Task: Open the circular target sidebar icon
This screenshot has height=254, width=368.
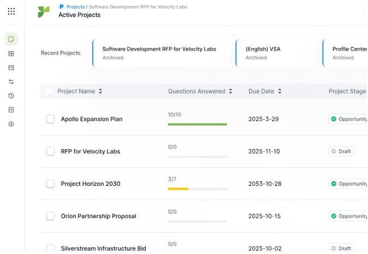Action: pyautogui.click(x=11, y=124)
